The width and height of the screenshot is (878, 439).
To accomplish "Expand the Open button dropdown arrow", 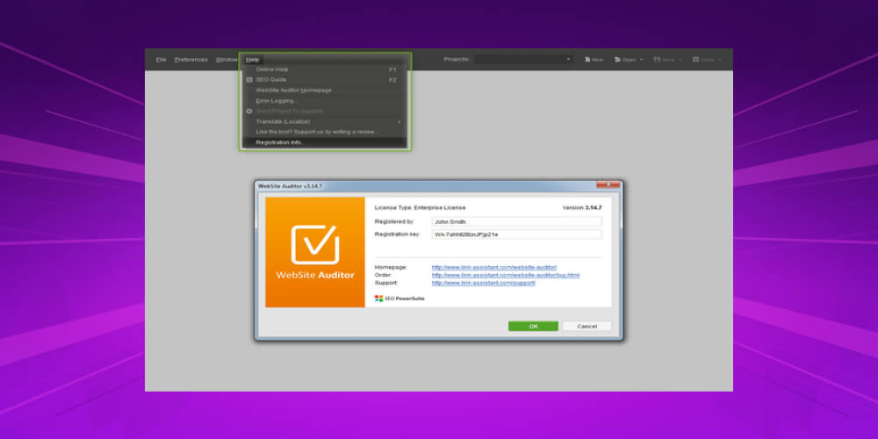I will coord(641,60).
